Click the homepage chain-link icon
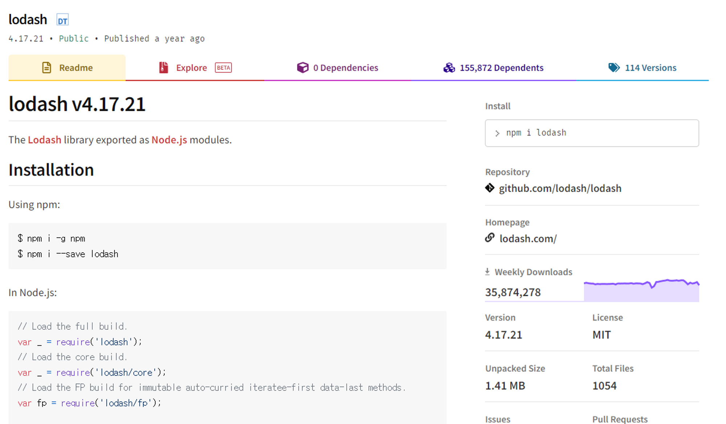Image resolution: width=726 pixels, height=424 pixels. point(490,238)
